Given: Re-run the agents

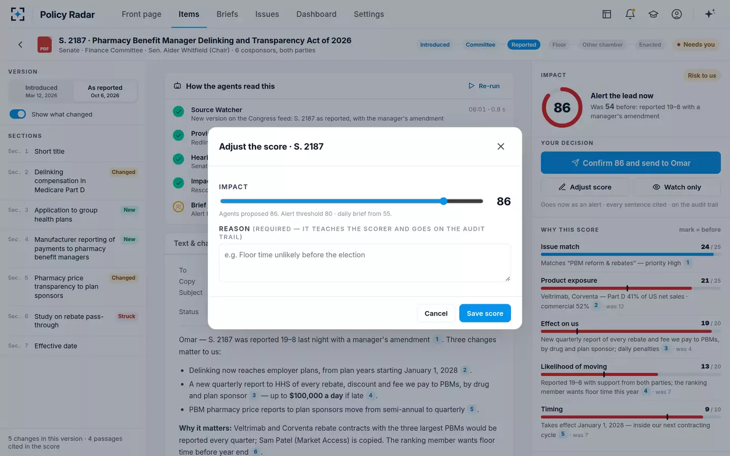Looking at the screenshot, I should [x=484, y=86].
